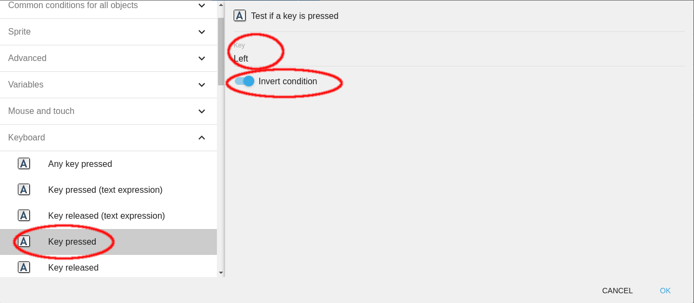Expand Common conditions for all objects
The image size is (694, 303).
pos(202,5)
